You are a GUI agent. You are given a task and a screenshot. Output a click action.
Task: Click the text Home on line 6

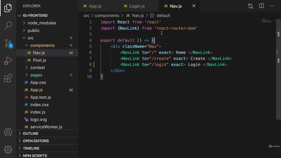point(180,53)
